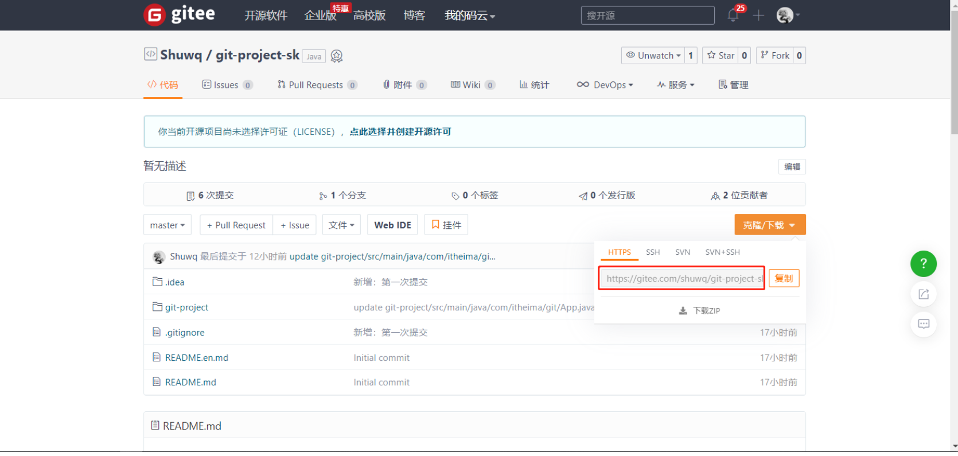Toggle the bookmark 挂件 button
The width and height of the screenshot is (958, 456).
click(x=446, y=225)
